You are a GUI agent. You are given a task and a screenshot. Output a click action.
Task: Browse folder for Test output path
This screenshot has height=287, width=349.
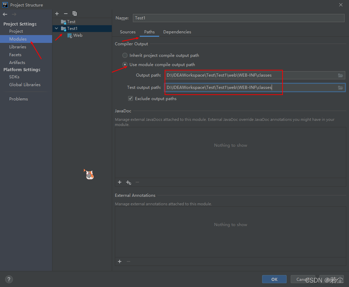pyautogui.click(x=340, y=87)
